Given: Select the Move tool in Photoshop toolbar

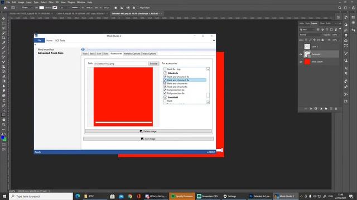Looking at the screenshot, I should (4, 18).
